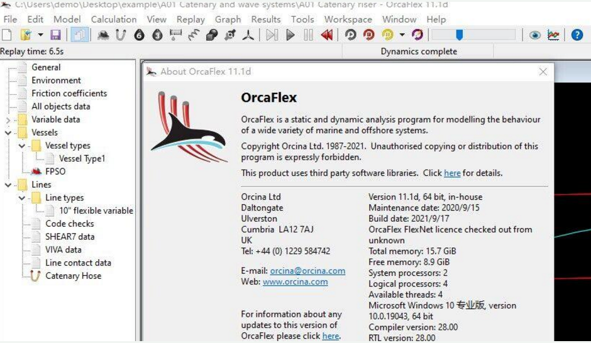Open the Tools menu

tap(302, 19)
